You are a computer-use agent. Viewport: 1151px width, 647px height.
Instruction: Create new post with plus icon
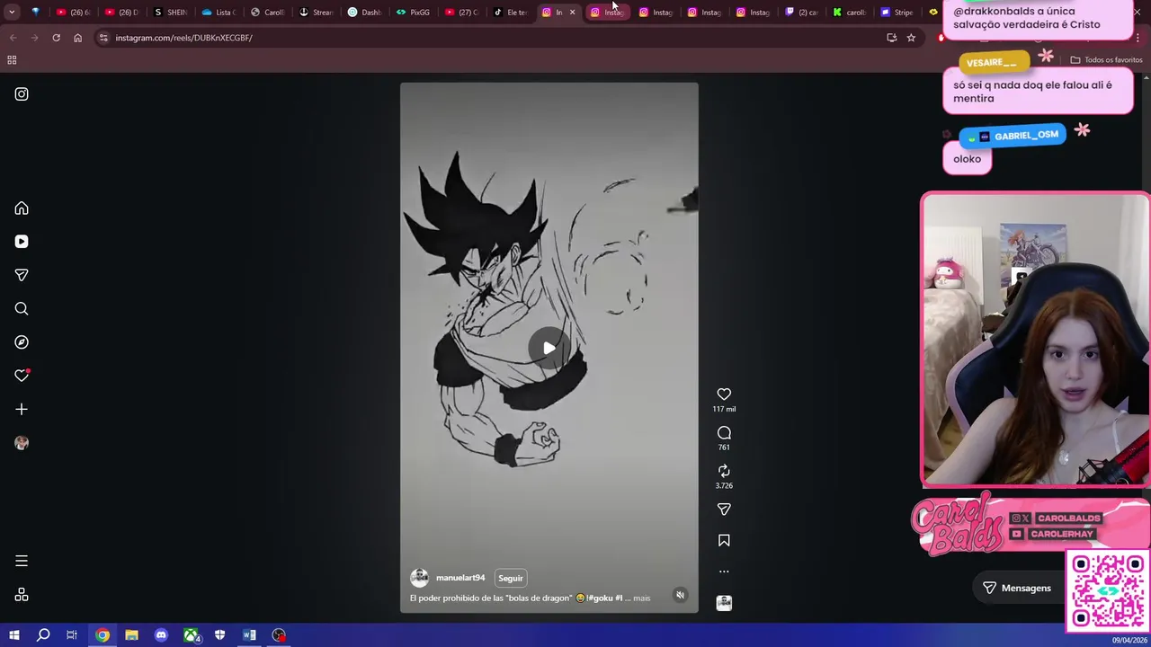(x=22, y=410)
